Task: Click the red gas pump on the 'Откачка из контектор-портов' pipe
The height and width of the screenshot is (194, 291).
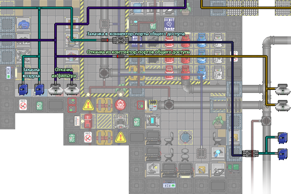Action: [120, 56]
